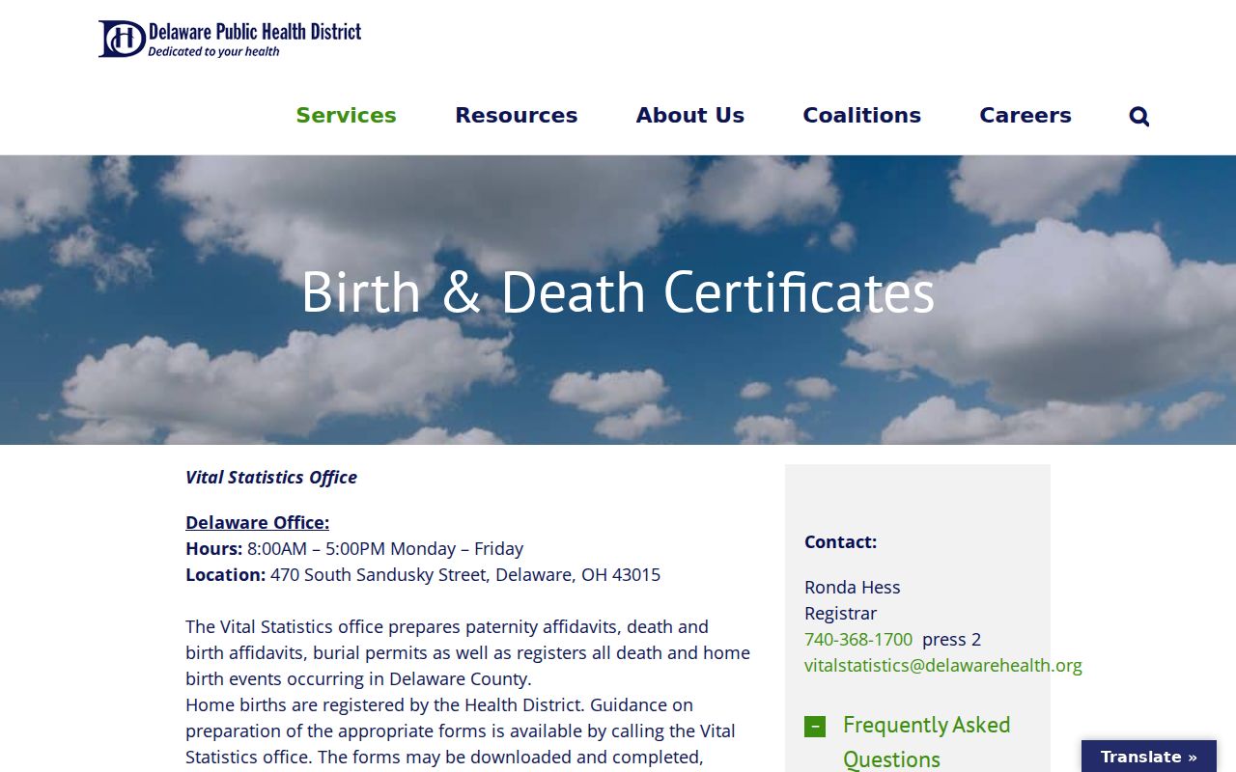Open the Coalitions menu
Image resolution: width=1236 pixels, height=772 pixels.
(x=861, y=115)
